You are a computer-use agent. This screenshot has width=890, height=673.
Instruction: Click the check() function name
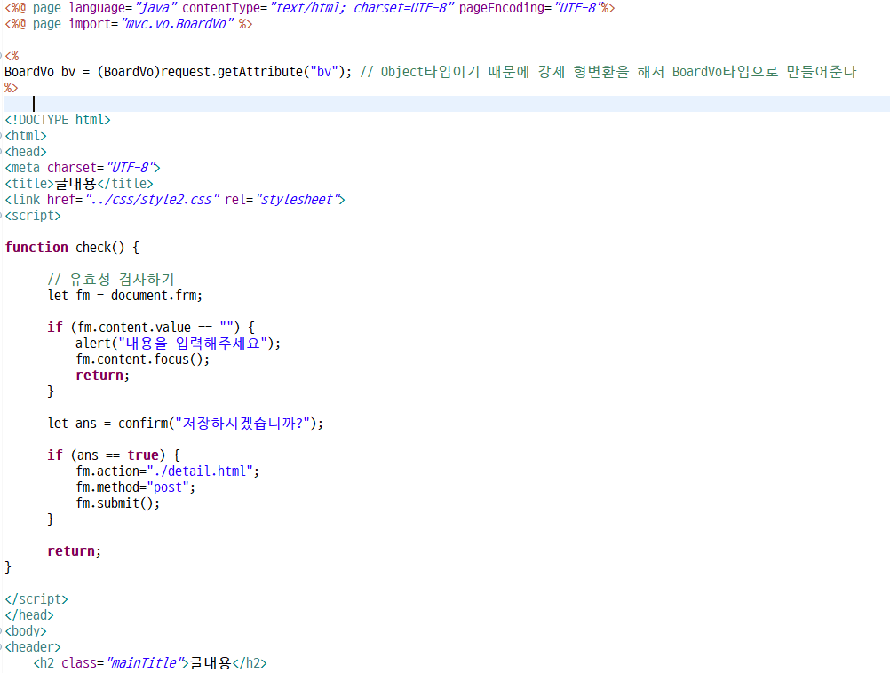99,248
